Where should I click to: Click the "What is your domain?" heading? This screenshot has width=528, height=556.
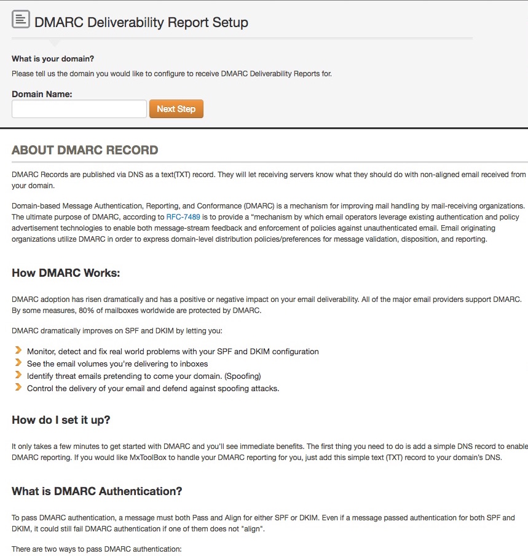(52, 59)
